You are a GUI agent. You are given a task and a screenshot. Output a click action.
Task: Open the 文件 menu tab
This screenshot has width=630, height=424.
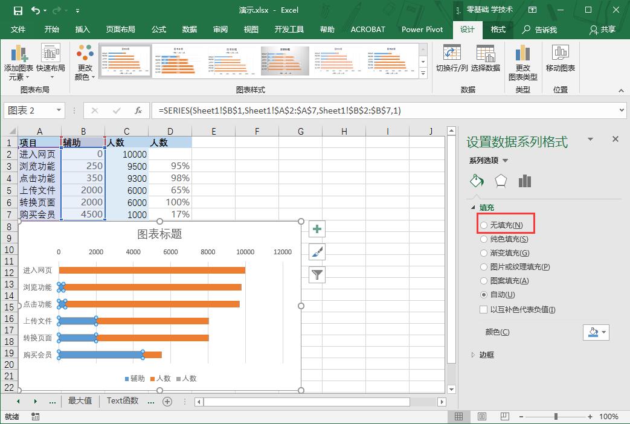(x=18, y=30)
